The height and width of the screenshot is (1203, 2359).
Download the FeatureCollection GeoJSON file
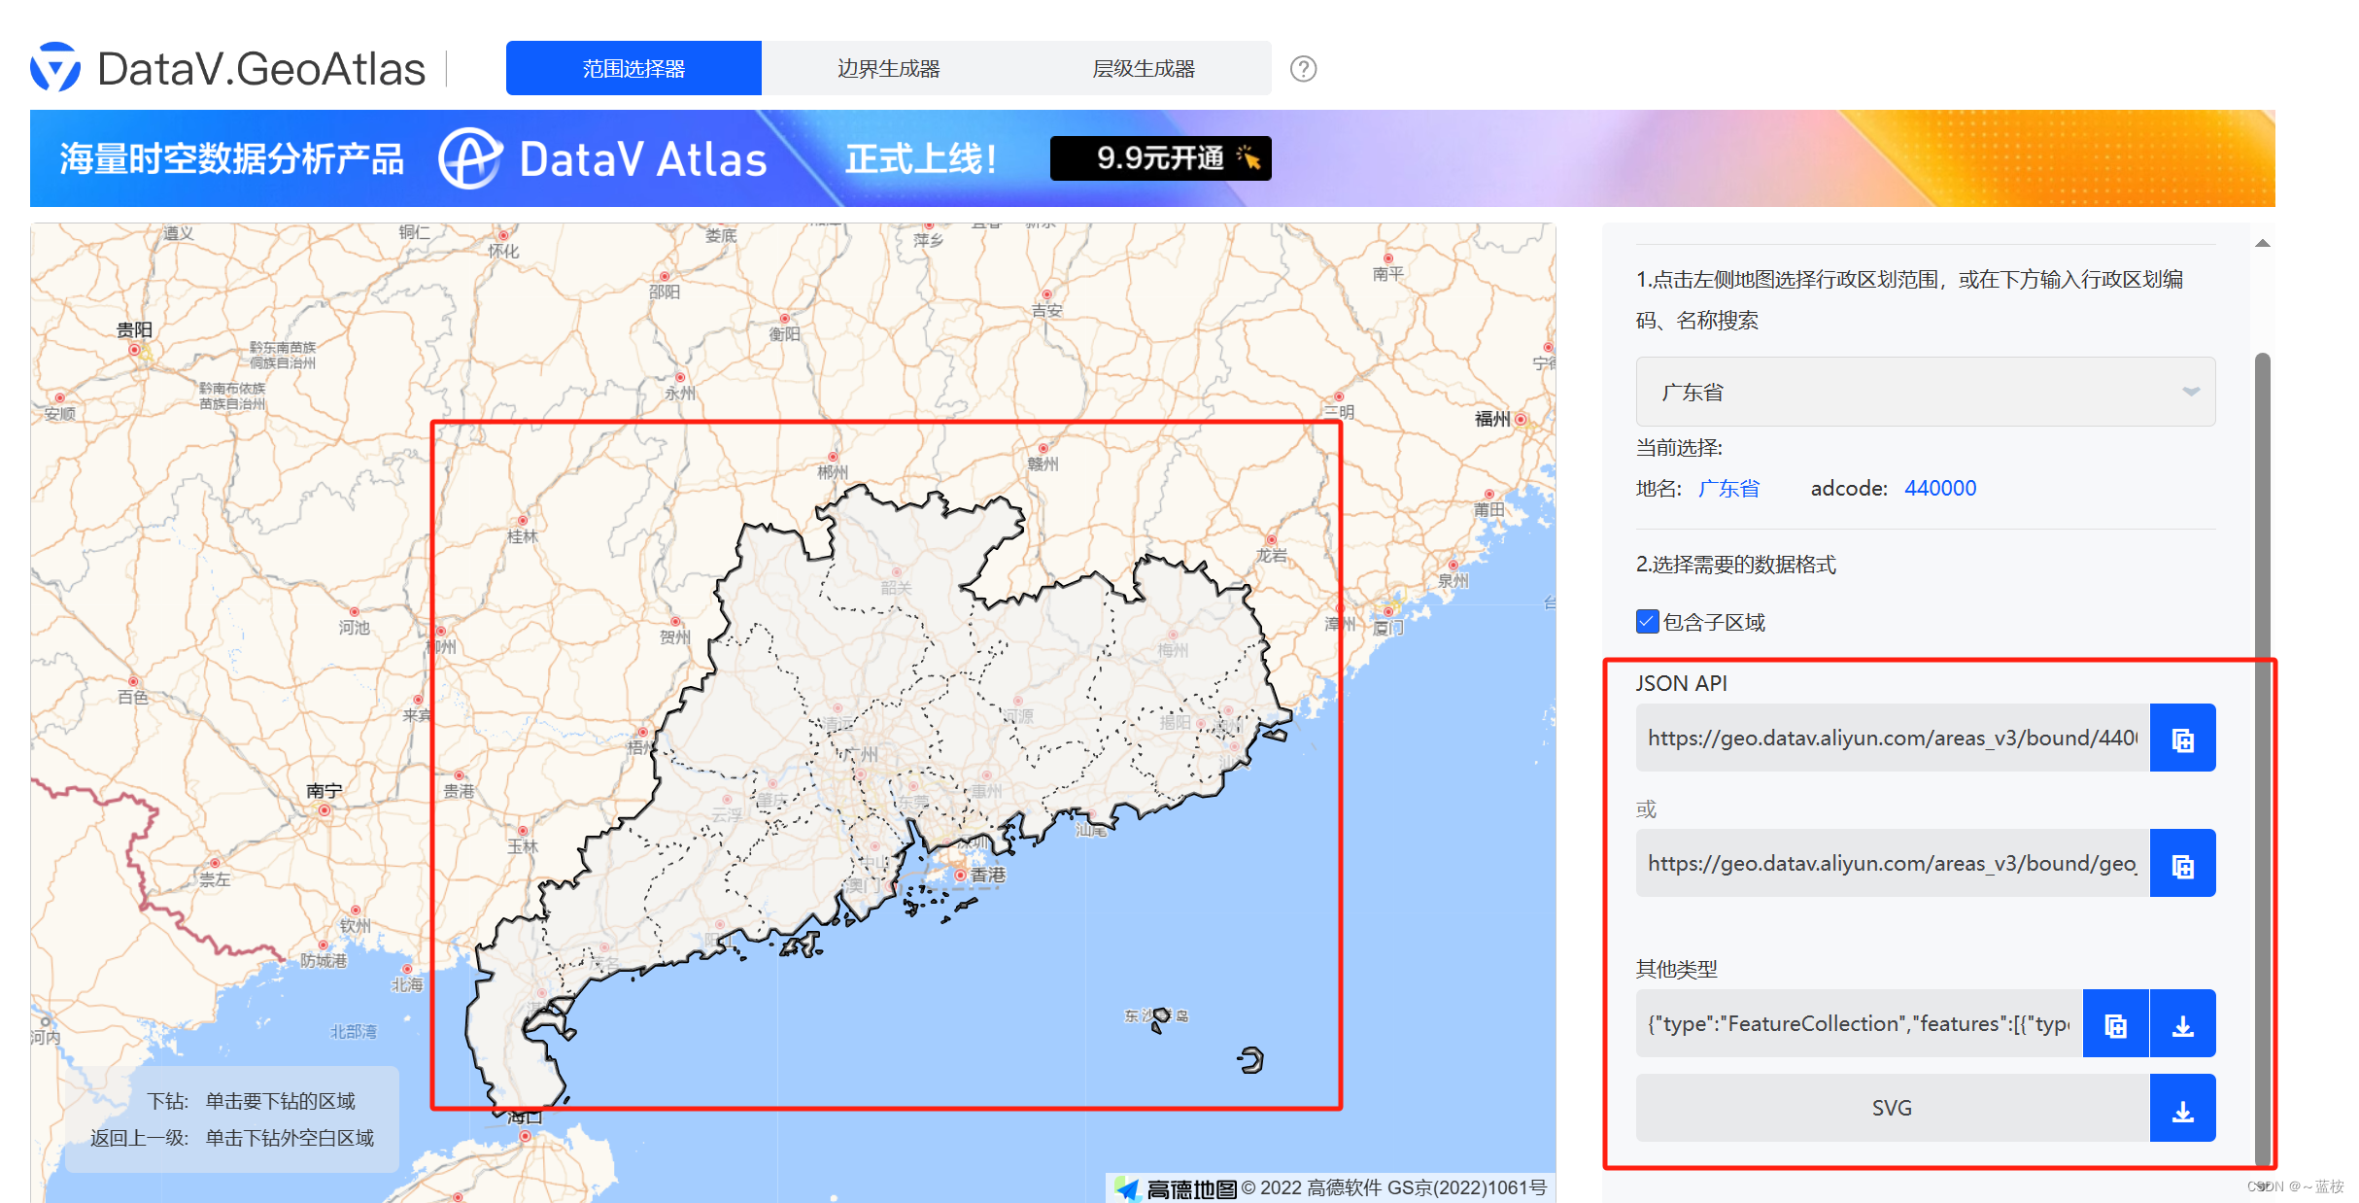point(2183,1023)
